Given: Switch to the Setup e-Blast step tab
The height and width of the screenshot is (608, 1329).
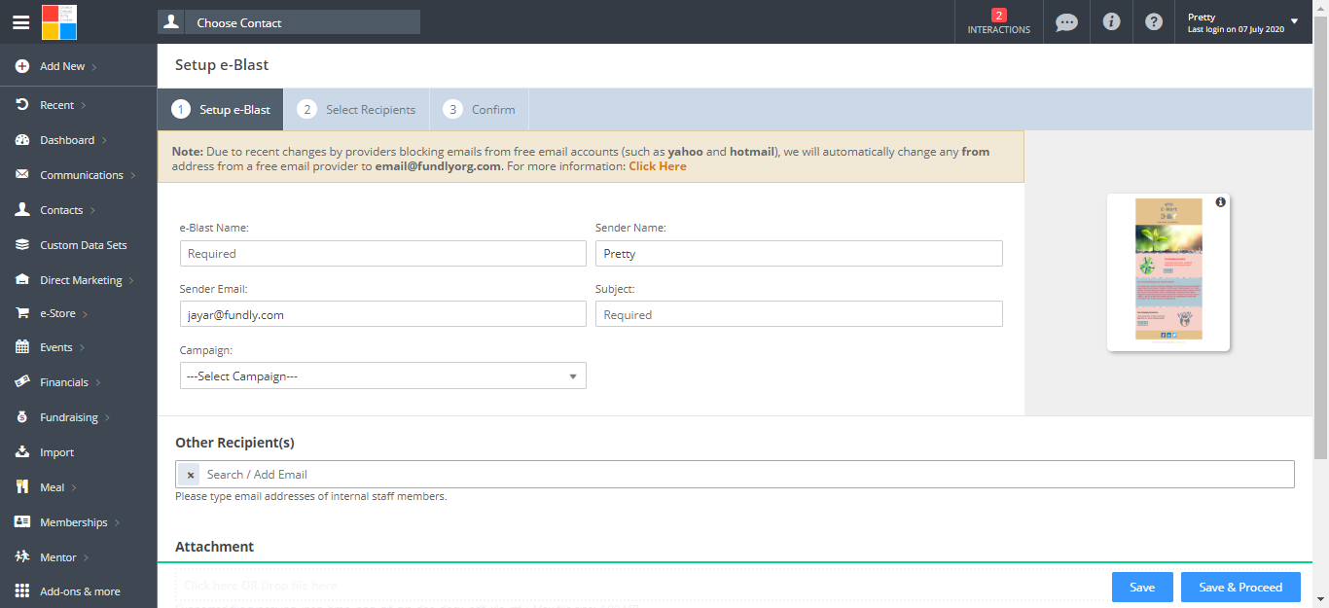Looking at the screenshot, I should (x=221, y=110).
